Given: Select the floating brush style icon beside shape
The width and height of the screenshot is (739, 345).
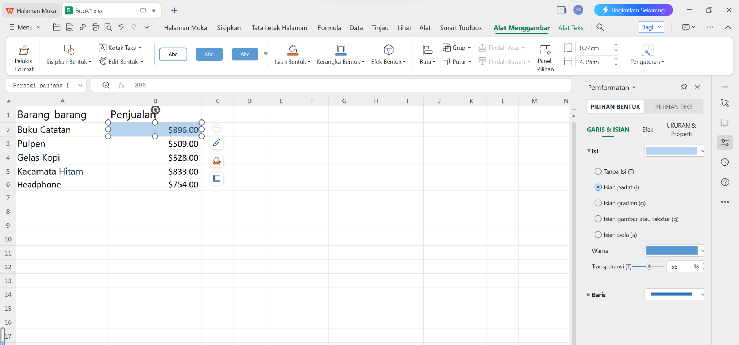Looking at the screenshot, I should coord(217,143).
